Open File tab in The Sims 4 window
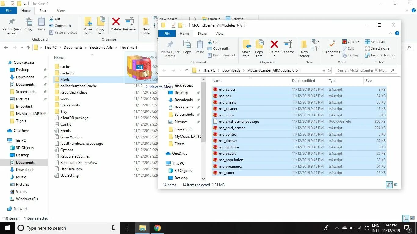The image size is (417, 234). (x=9, y=11)
